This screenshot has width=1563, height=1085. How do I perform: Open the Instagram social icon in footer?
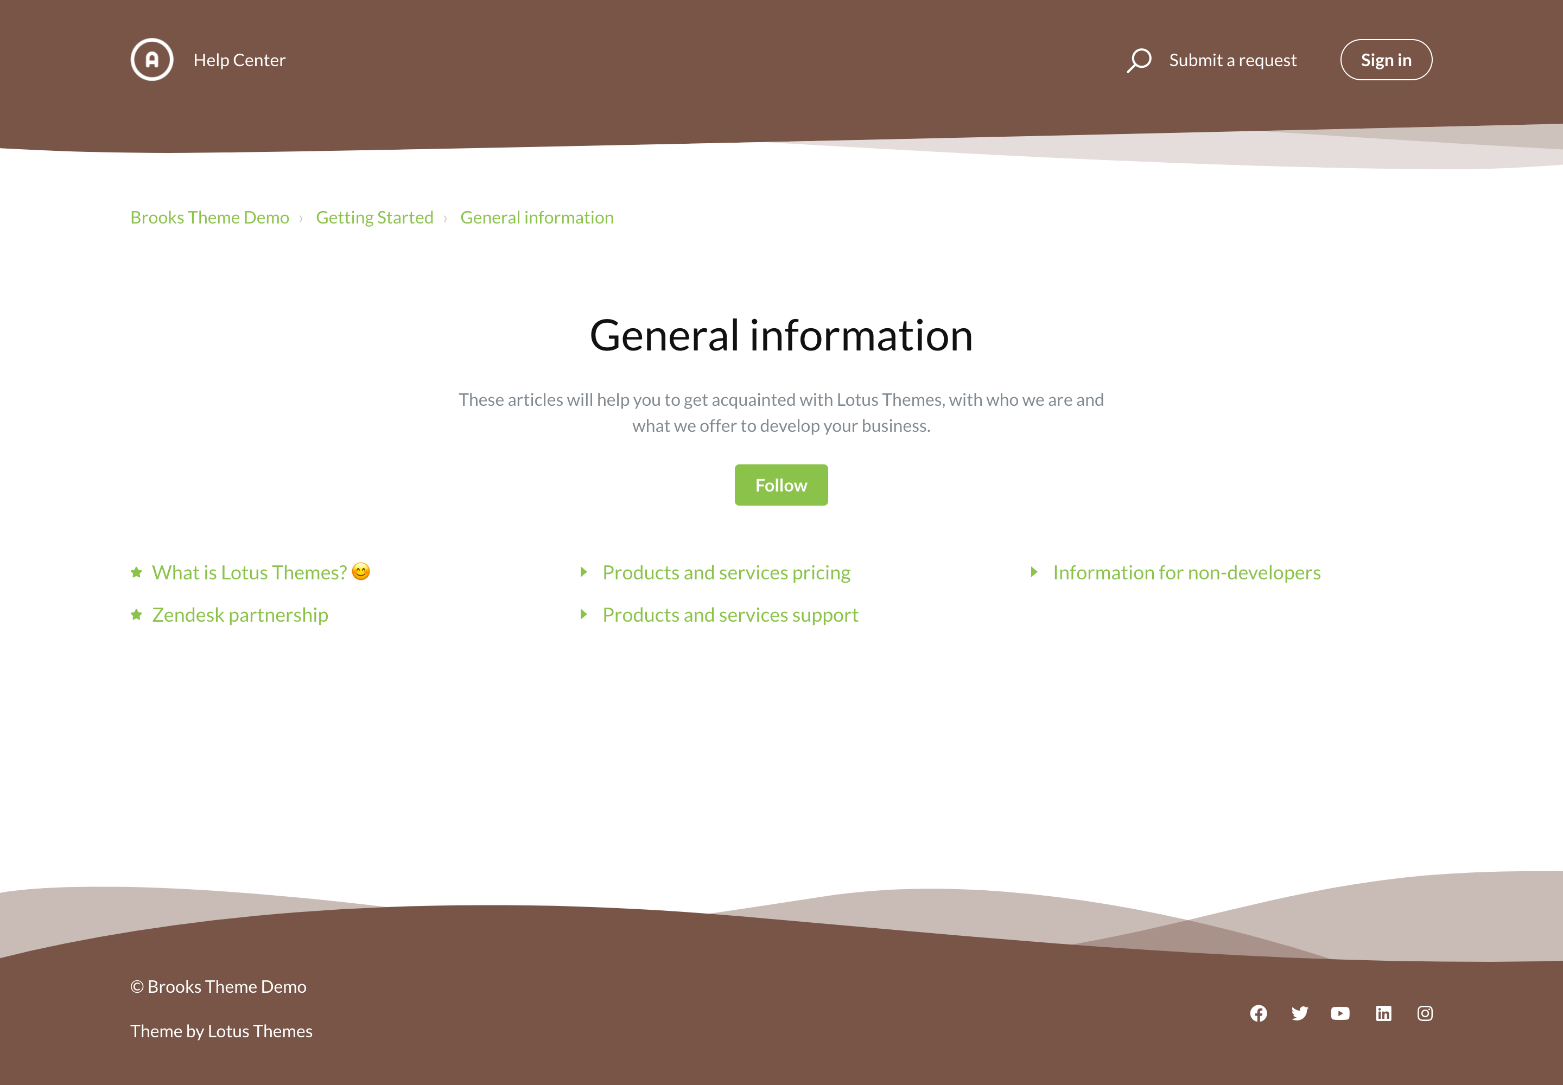click(1425, 1013)
